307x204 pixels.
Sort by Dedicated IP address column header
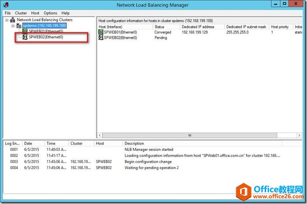click(202, 27)
